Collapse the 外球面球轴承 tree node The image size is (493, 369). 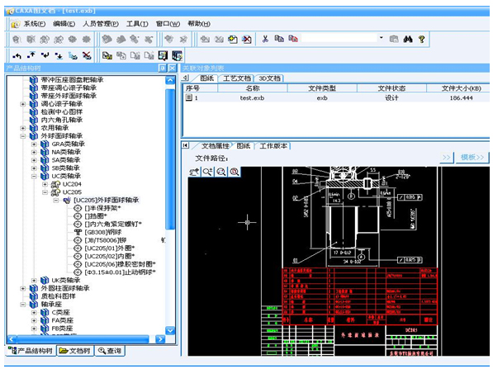click(x=22, y=136)
